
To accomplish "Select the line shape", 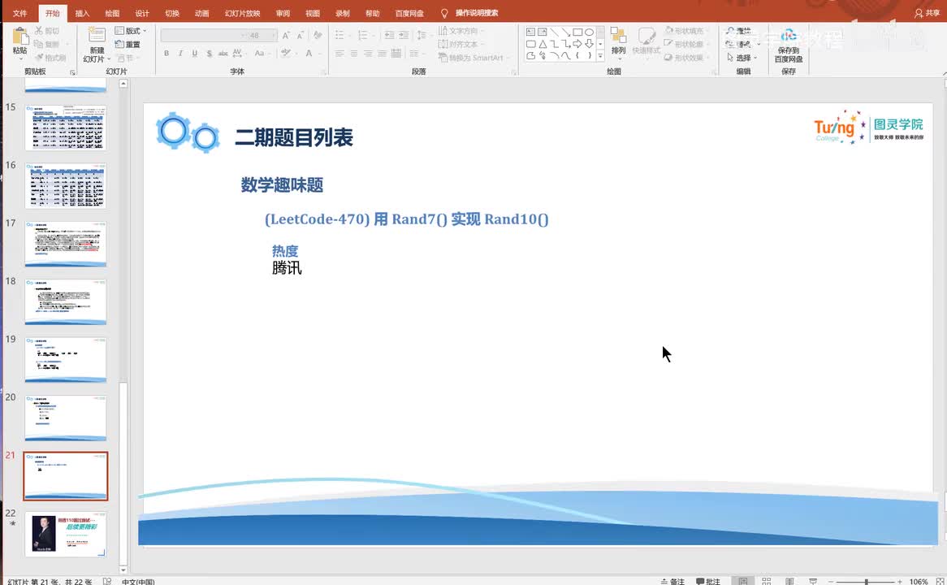I will (554, 32).
